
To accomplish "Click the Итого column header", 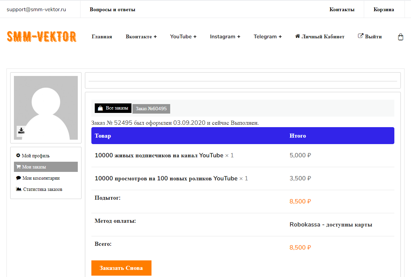I will (x=298, y=136).
